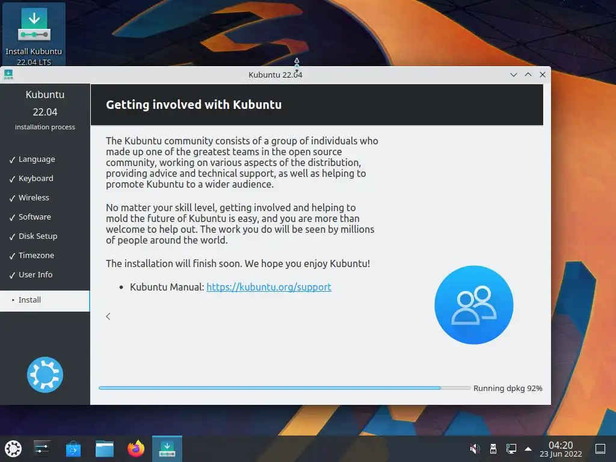Viewport: 616px width, 462px height.
Task: Select the Keyboard step in the sidebar
Action: 36,178
